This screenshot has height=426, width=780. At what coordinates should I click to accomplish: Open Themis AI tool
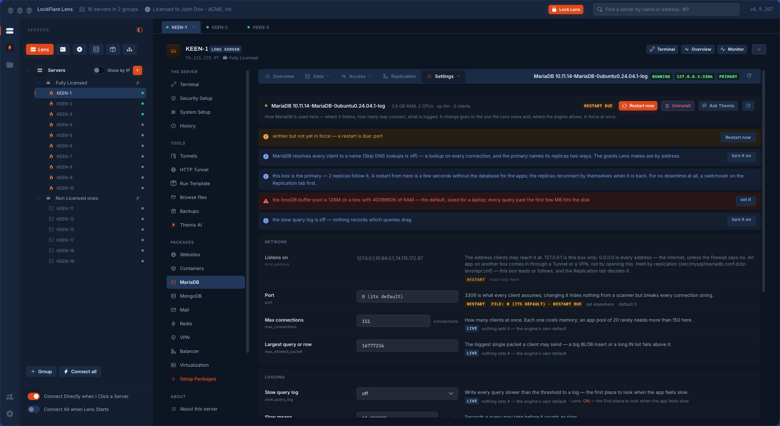206,225
